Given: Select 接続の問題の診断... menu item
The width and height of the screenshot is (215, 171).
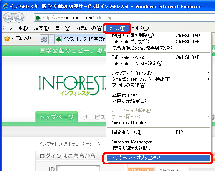Looking at the screenshot, I should click(159, 148).
